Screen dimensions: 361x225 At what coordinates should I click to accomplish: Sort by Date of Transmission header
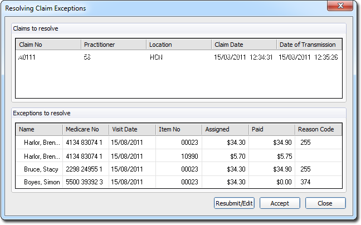pos(309,45)
